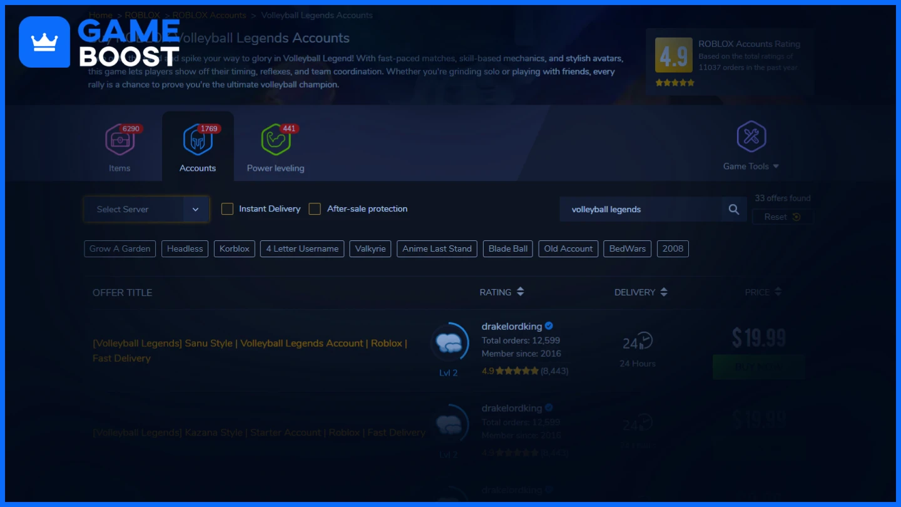Click the OFFER TITLE column header
This screenshot has width=901, height=507.
coord(123,292)
